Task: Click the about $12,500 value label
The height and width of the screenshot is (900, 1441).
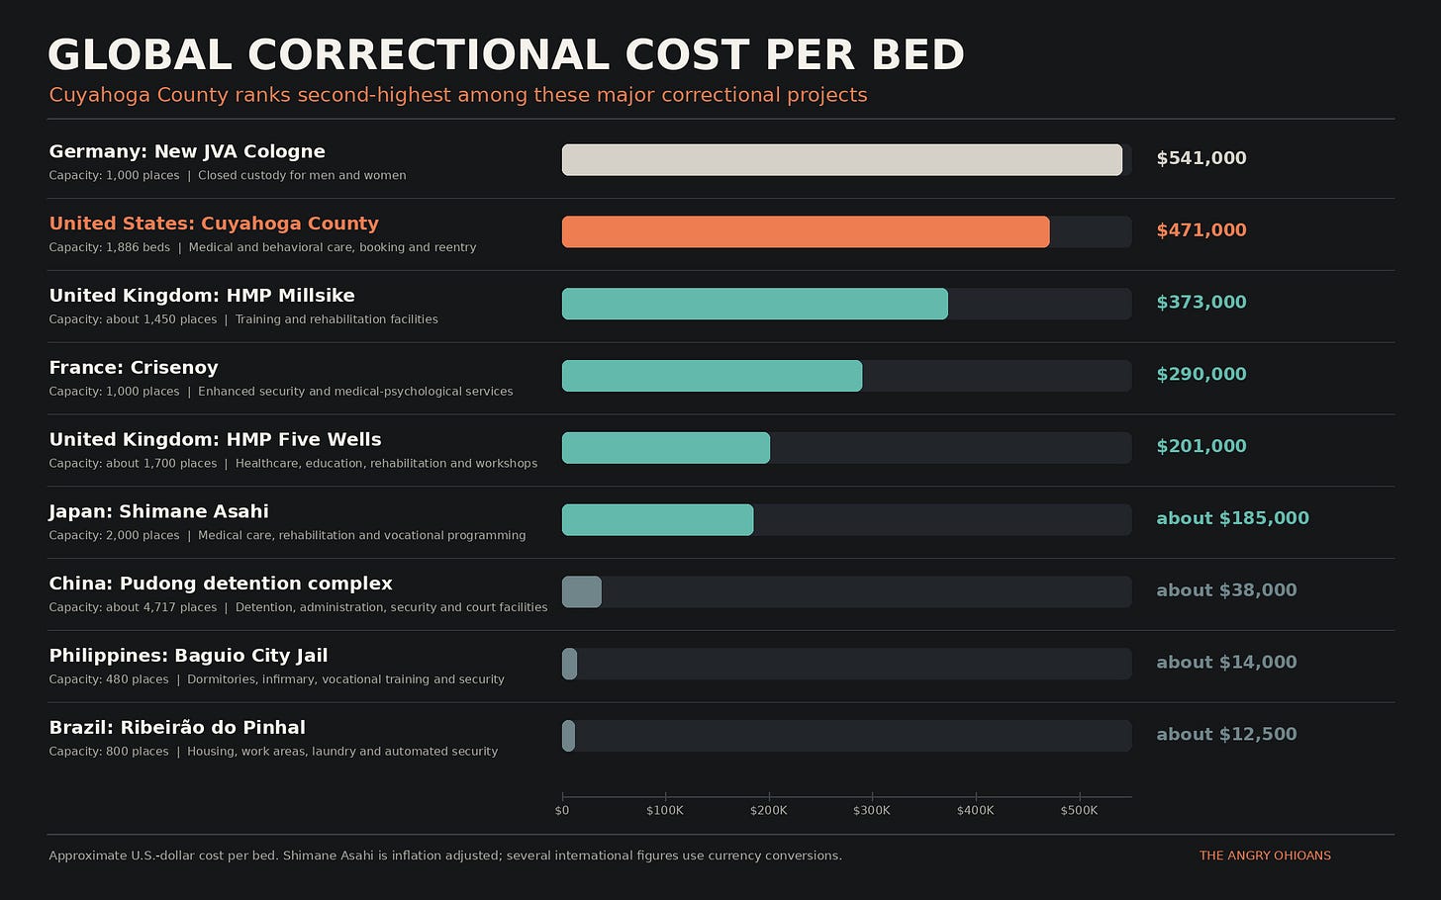Action: click(x=1226, y=734)
